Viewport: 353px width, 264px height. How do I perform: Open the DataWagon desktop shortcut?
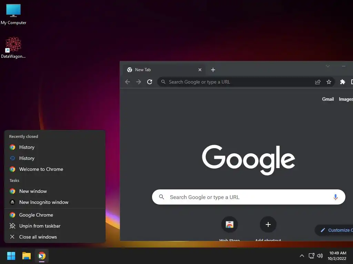13,47
